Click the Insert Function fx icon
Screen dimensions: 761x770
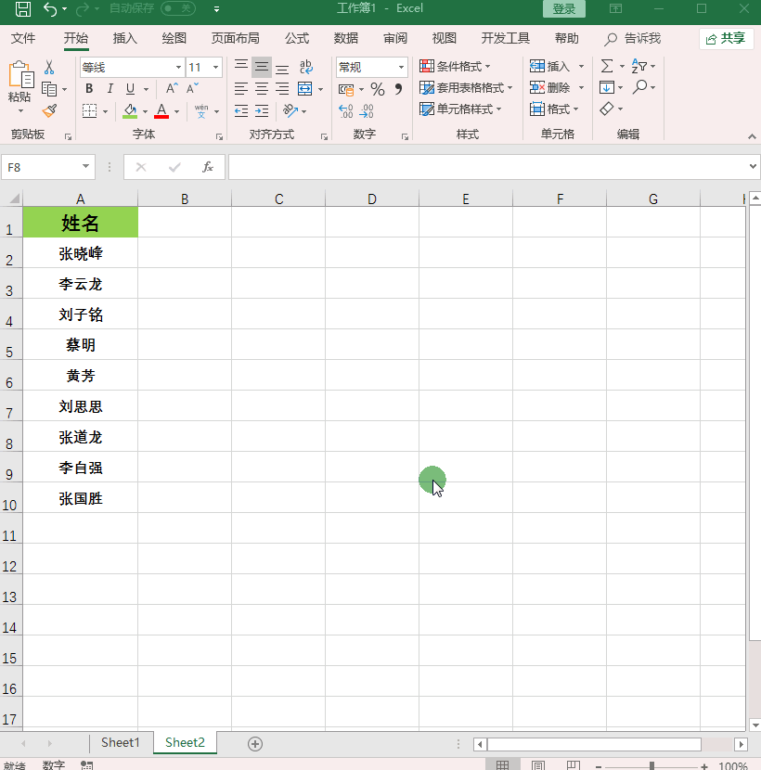208,167
